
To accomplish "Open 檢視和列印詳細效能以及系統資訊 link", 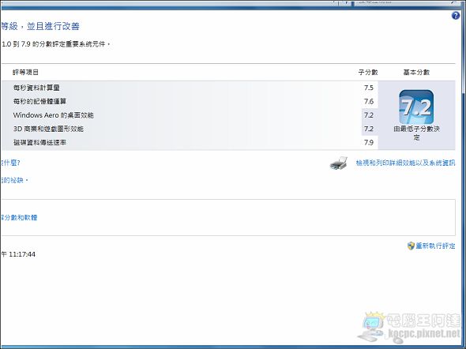I will [x=405, y=163].
